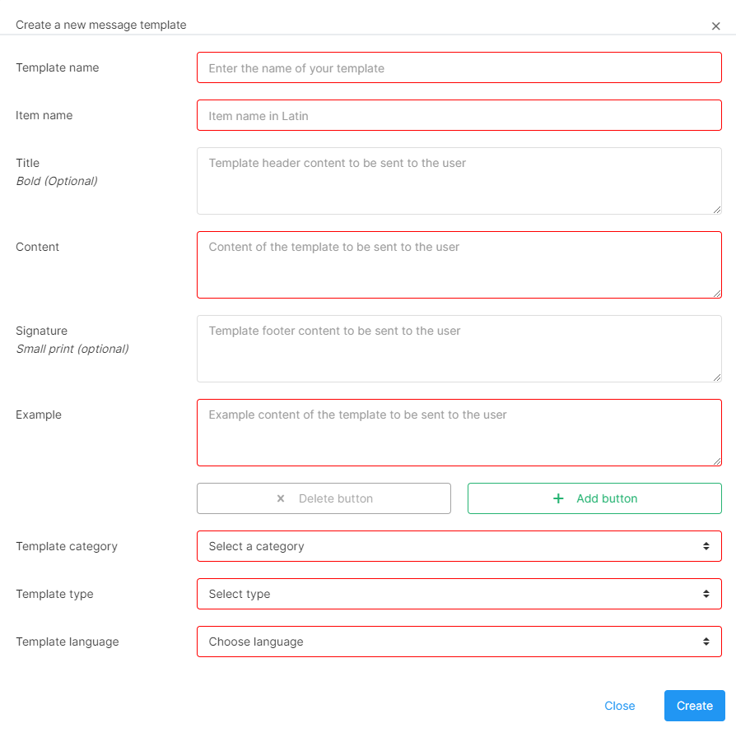Click the Add button label
This screenshot has height=732, width=736.
click(607, 498)
